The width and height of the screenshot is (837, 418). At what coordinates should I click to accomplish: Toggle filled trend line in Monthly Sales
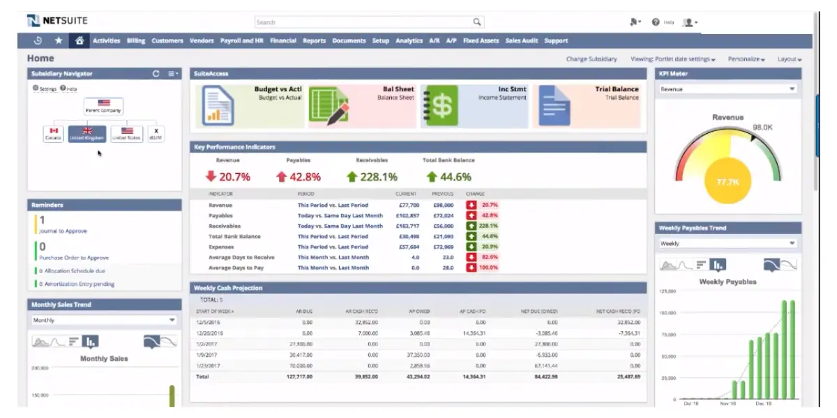pyautogui.click(x=151, y=341)
